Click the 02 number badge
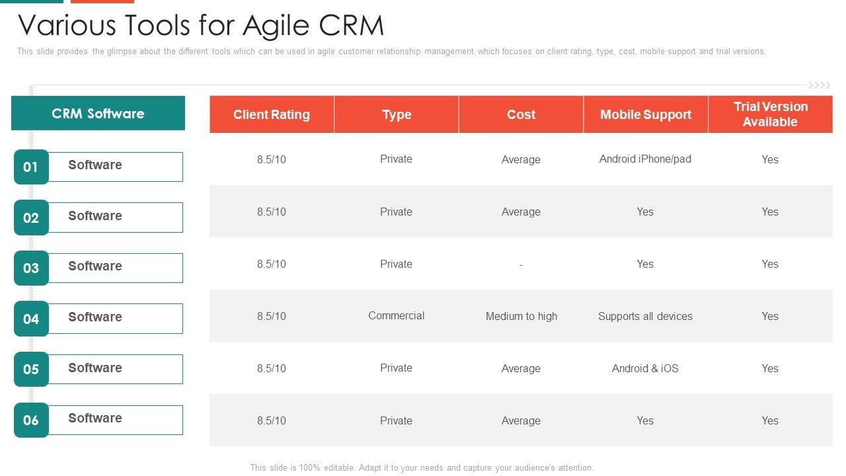Screen dimensions: 846x476 pos(31,218)
